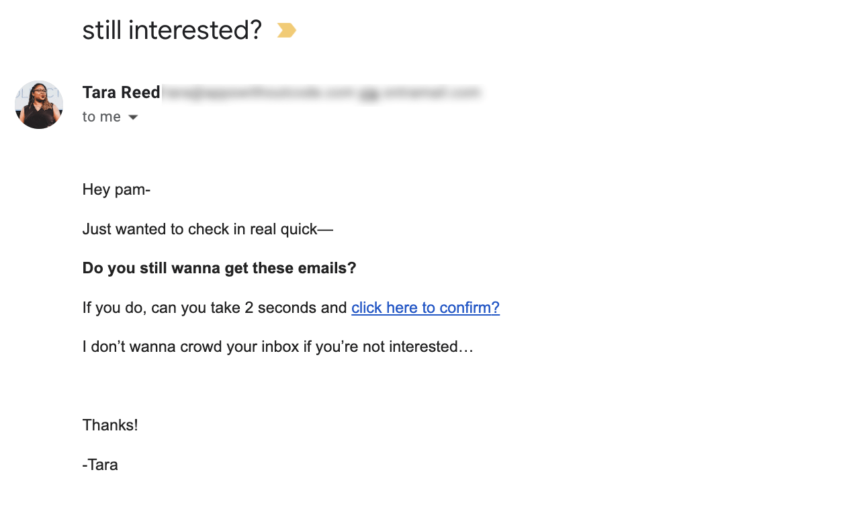Select the bold text 'Do you still wanna get these emails?'
The width and height of the screenshot is (849, 513).
219,268
